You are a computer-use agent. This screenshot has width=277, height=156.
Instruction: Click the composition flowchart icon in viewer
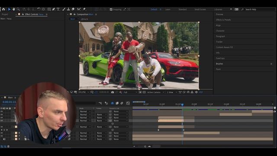192,92
